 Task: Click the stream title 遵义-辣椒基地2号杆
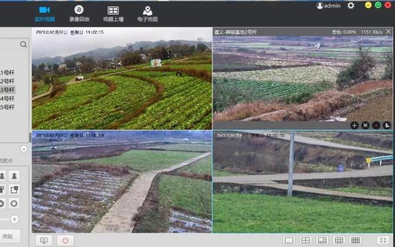tap(235, 32)
